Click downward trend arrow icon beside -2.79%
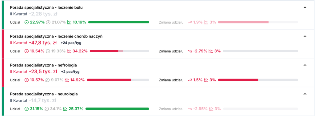 click(x=190, y=51)
